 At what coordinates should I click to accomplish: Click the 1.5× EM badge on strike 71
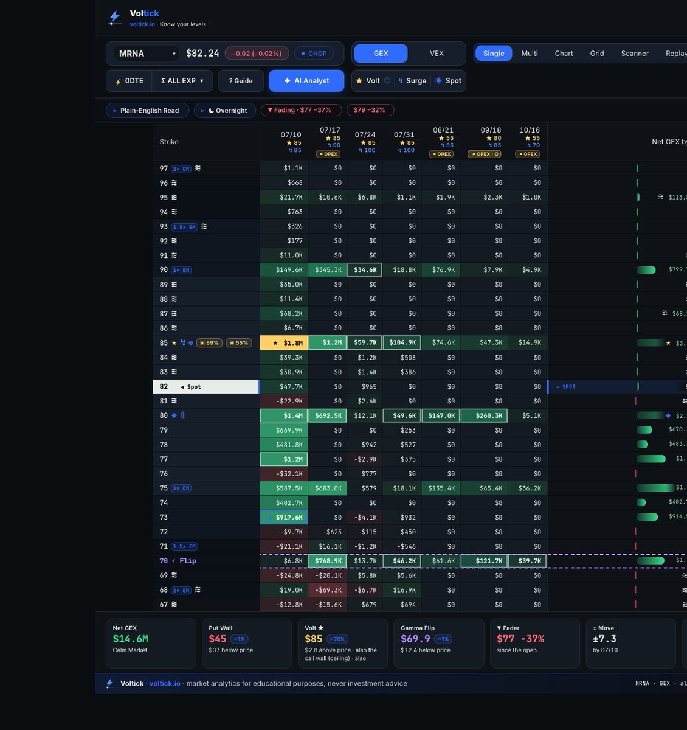tap(185, 546)
